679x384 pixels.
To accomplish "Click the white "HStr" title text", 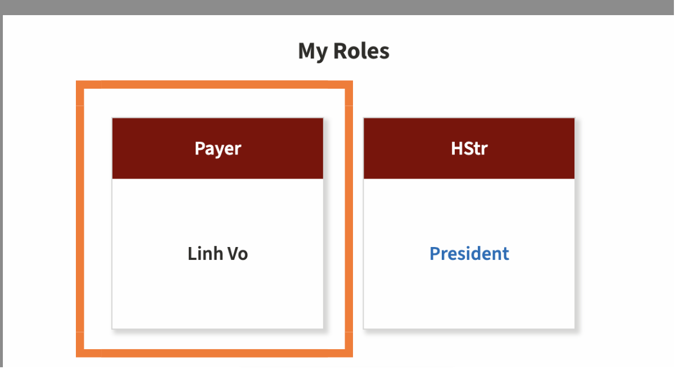I will pyautogui.click(x=469, y=149).
